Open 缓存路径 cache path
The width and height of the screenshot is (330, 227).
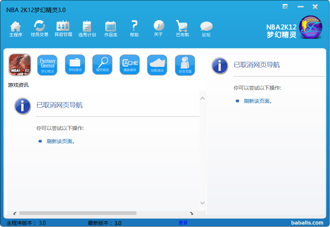[102, 65]
